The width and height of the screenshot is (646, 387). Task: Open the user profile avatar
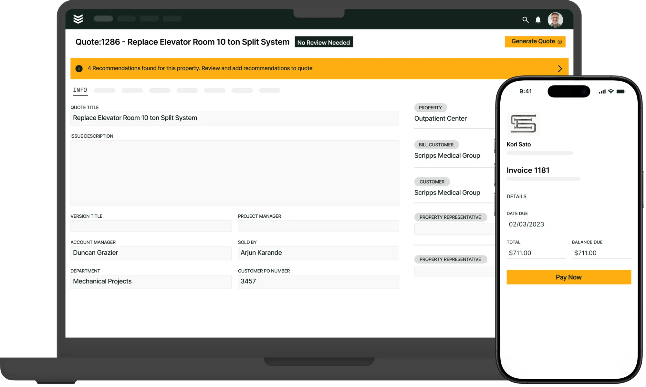(555, 20)
